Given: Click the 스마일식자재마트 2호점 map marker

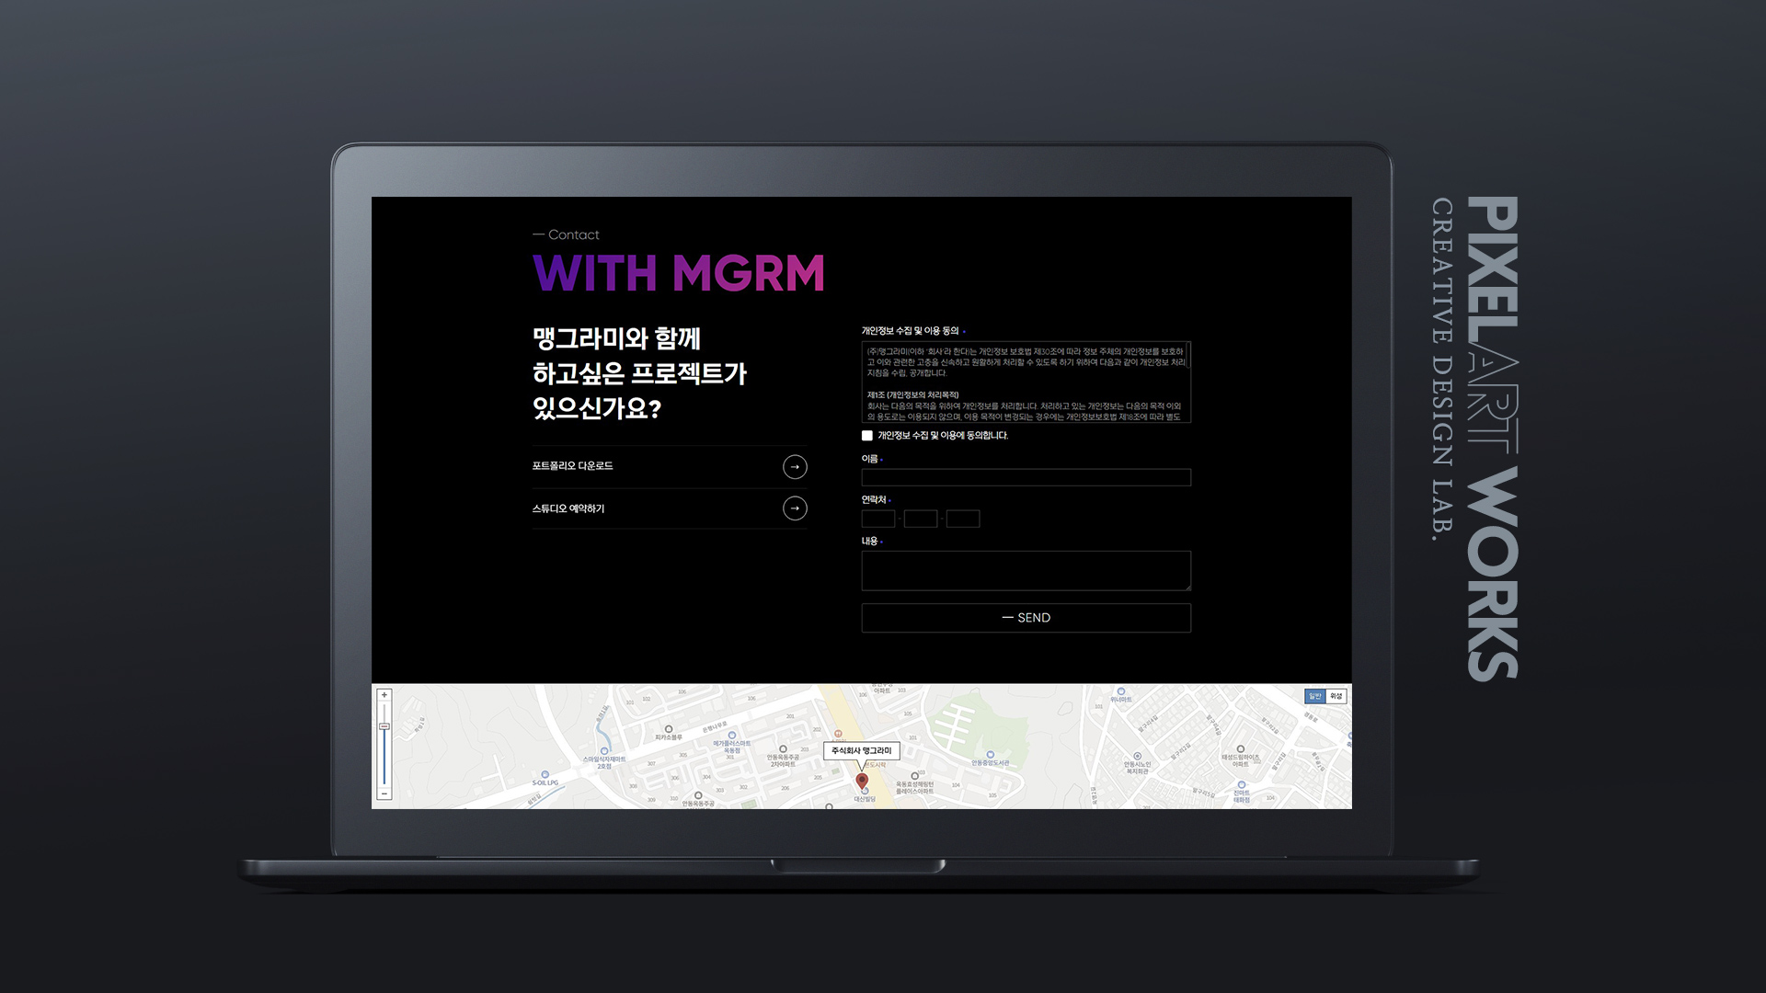Looking at the screenshot, I should 604,751.
